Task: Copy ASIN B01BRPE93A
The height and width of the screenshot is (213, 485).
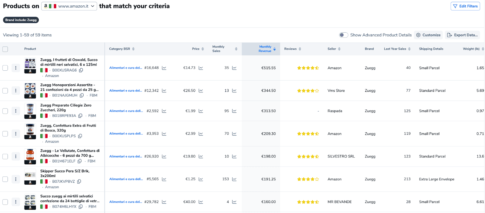Action: [x=80, y=116]
